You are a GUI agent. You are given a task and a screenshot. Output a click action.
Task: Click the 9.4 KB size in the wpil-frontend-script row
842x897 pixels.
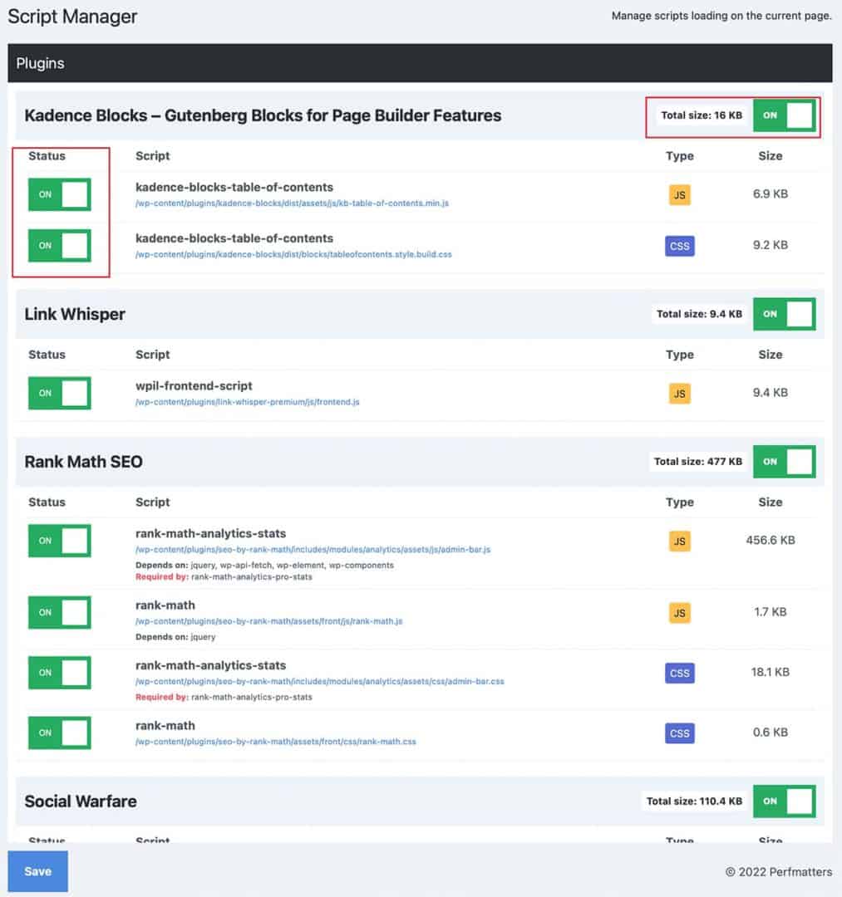coord(771,392)
